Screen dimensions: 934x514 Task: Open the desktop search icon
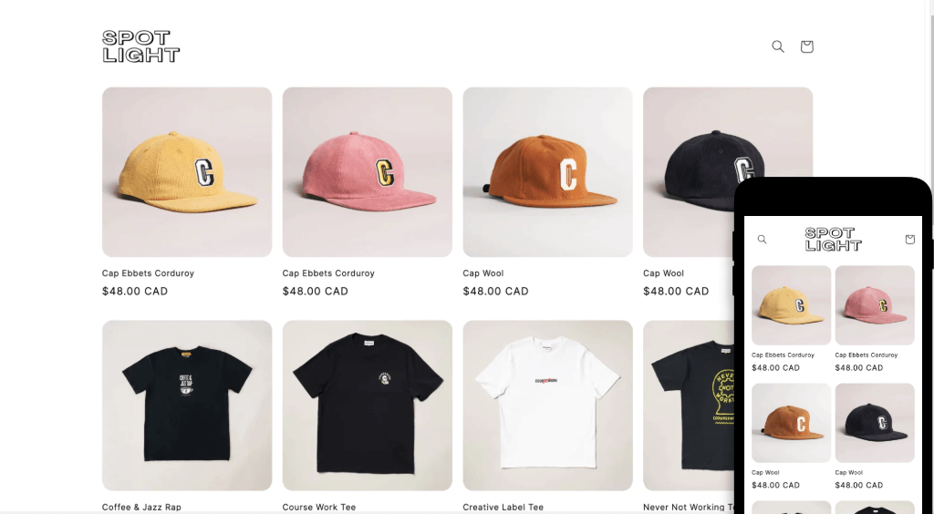(778, 46)
